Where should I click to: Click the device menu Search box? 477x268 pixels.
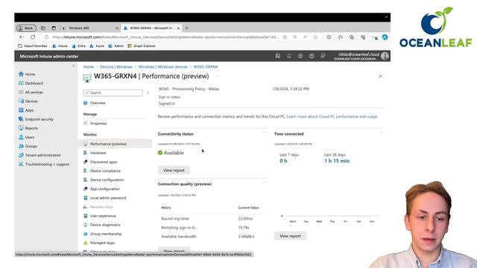(113, 92)
